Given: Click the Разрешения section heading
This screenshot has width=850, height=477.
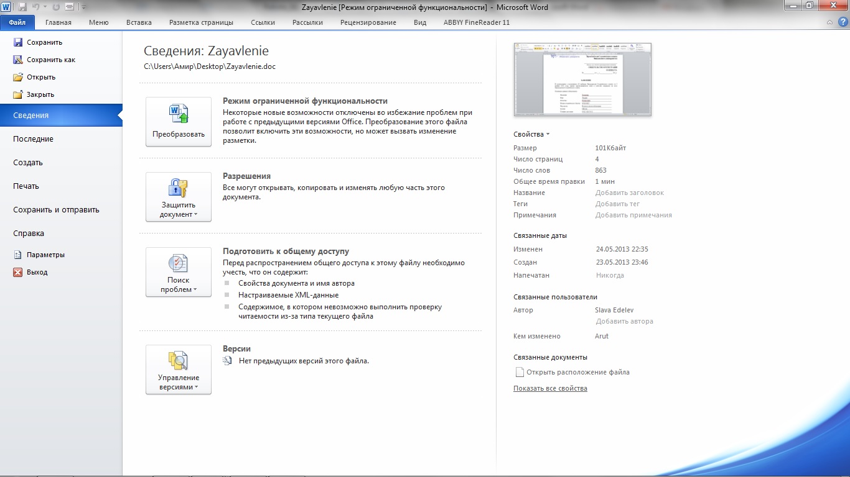Looking at the screenshot, I should [246, 176].
